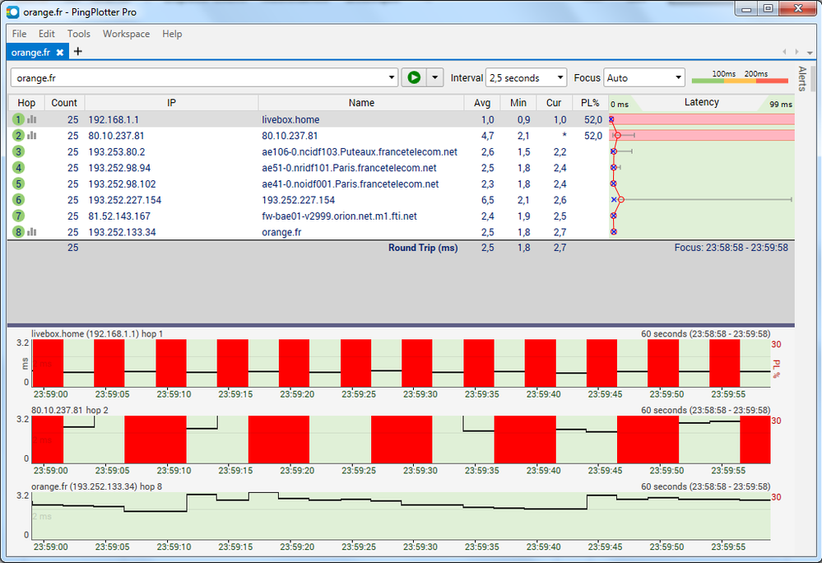Click the hop 4 green circle icon
This screenshot has width=822, height=563.
click(18, 168)
